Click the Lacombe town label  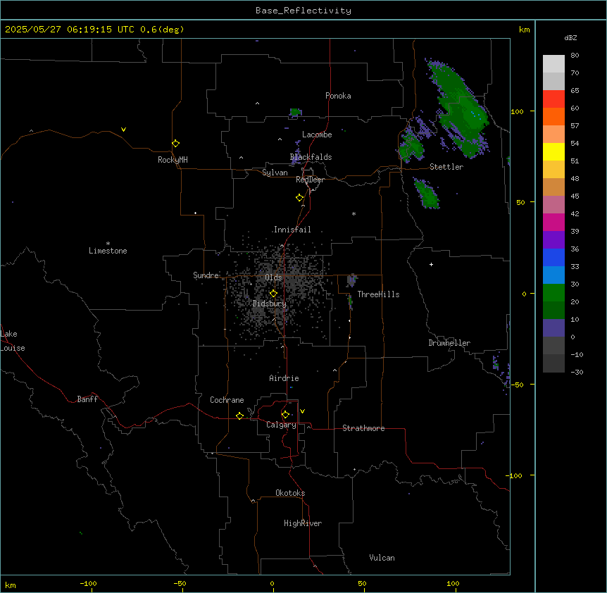coord(317,135)
